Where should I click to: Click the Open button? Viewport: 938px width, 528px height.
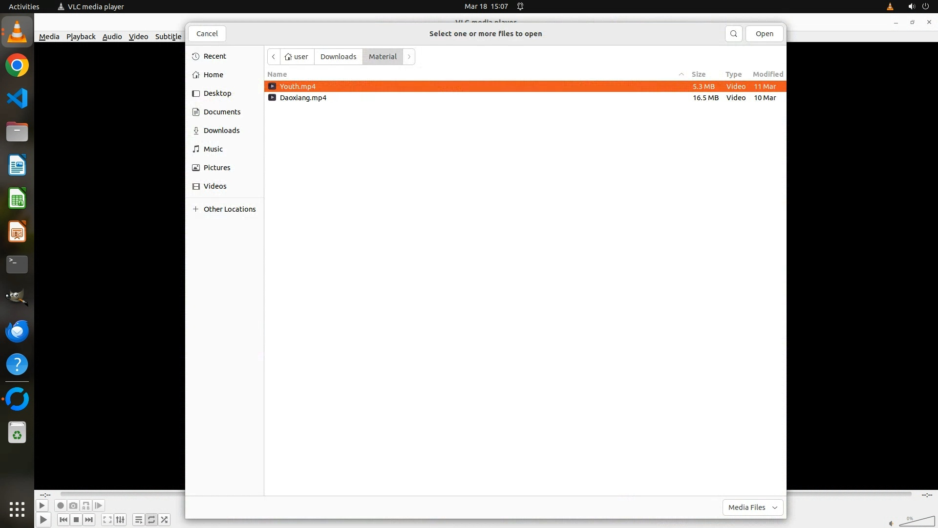(x=764, y=34)
